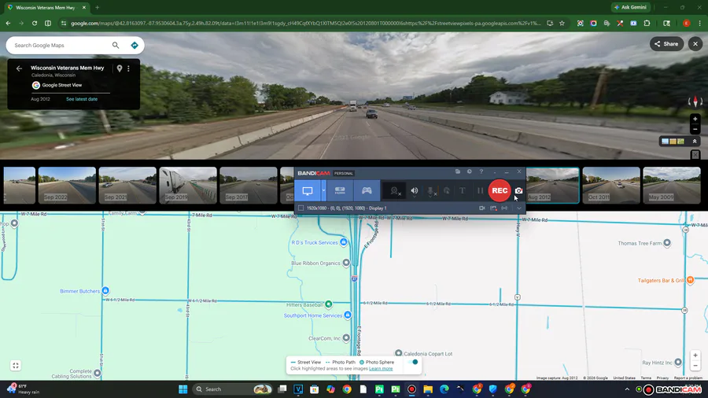The width and height of the screenshot is (708, 398).
Task: Click the Windows taskbar Search box
Action: click(233, 389)
